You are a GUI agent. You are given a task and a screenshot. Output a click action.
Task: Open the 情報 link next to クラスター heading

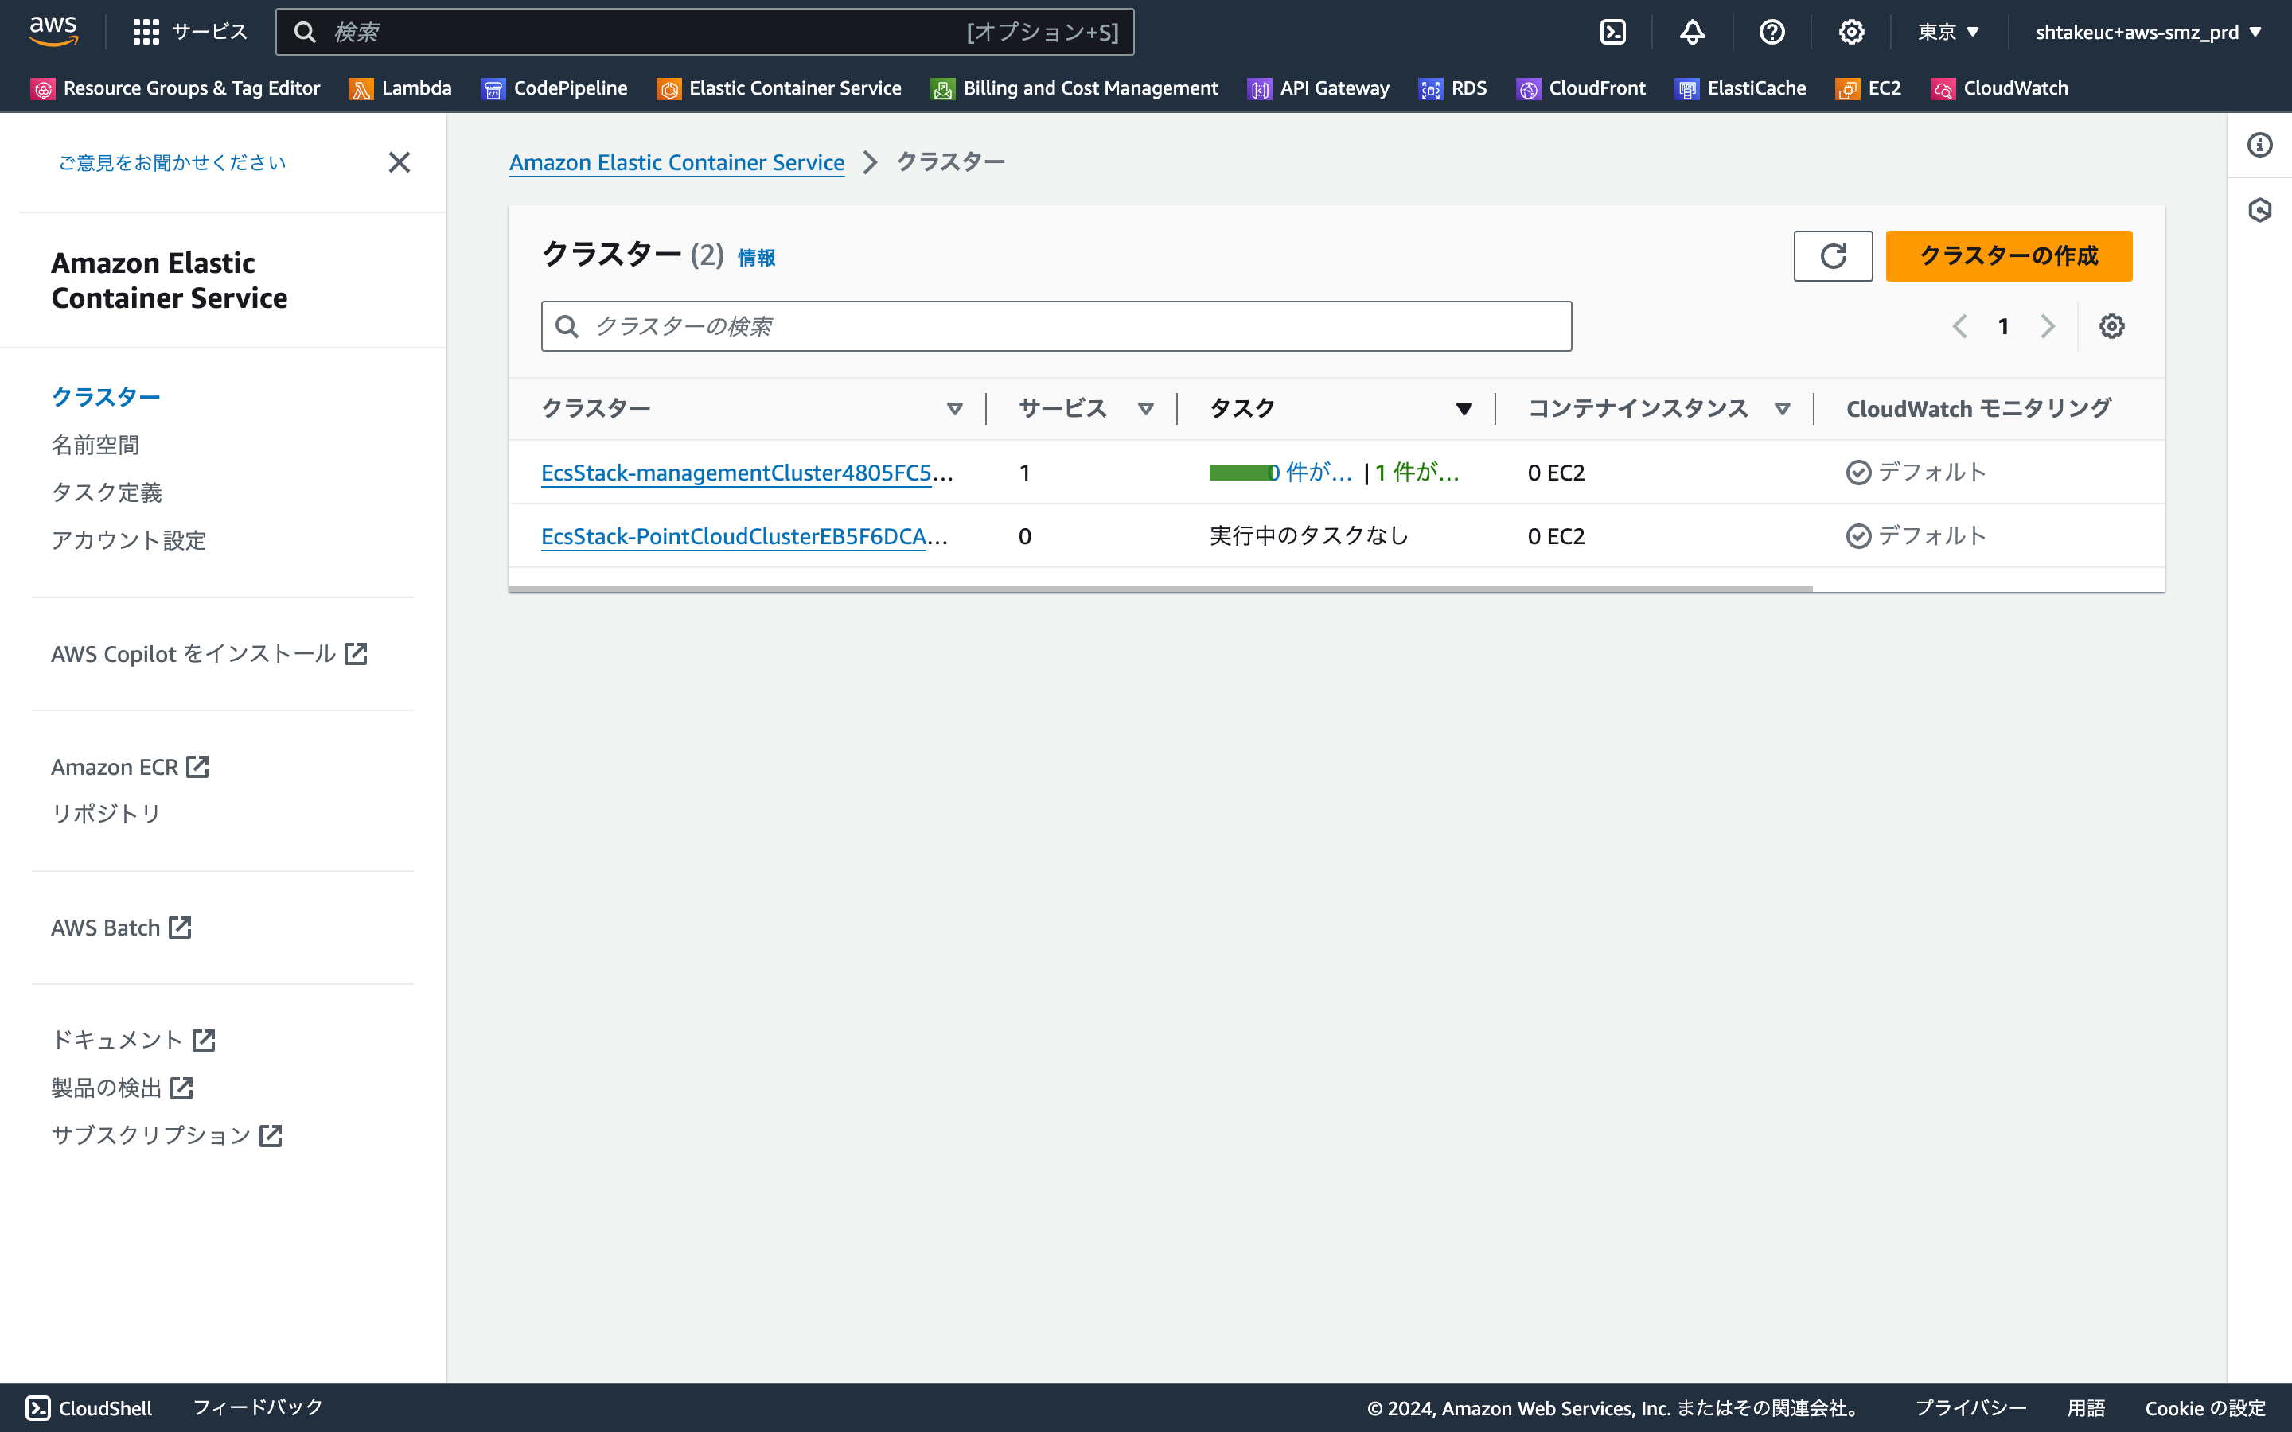[x=756, y=258]
